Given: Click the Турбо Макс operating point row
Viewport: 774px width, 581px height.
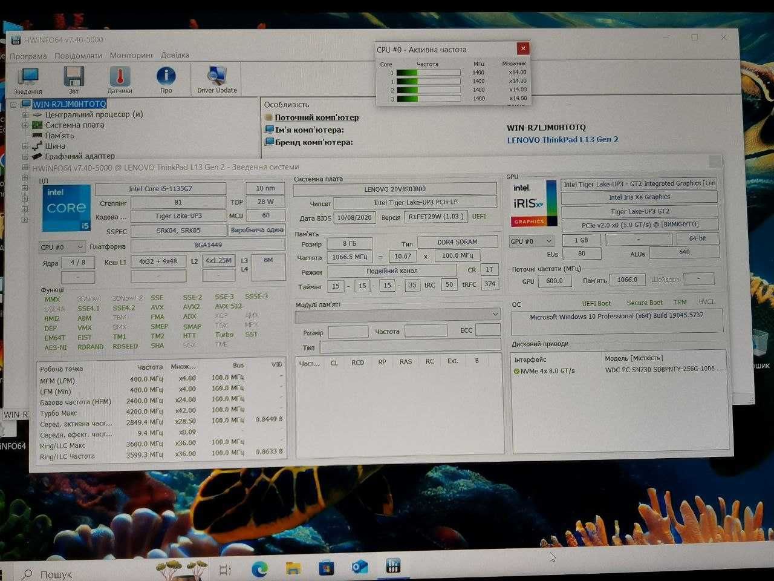Looking at the screenshot, I should coord(161,412).
